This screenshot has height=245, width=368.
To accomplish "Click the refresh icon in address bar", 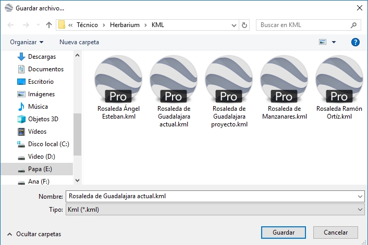I will click(x=245, y=25).
